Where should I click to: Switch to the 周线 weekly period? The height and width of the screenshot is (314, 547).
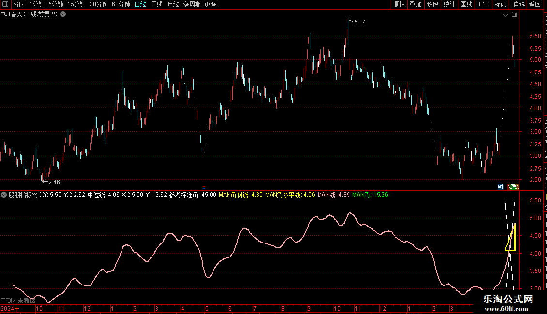point(157,4)
